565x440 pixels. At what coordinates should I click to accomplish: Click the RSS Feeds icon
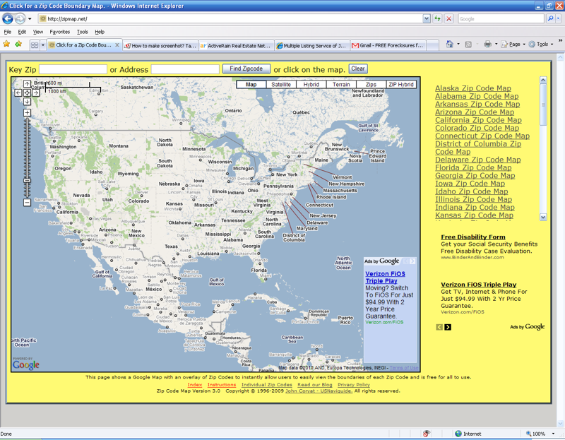pos(468,44)
